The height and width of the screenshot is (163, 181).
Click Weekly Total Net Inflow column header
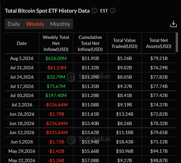(56, 43)
